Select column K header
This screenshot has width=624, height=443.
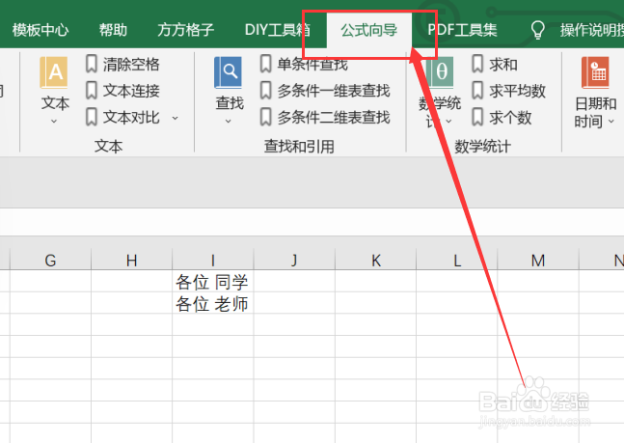(x=376, y=261)
